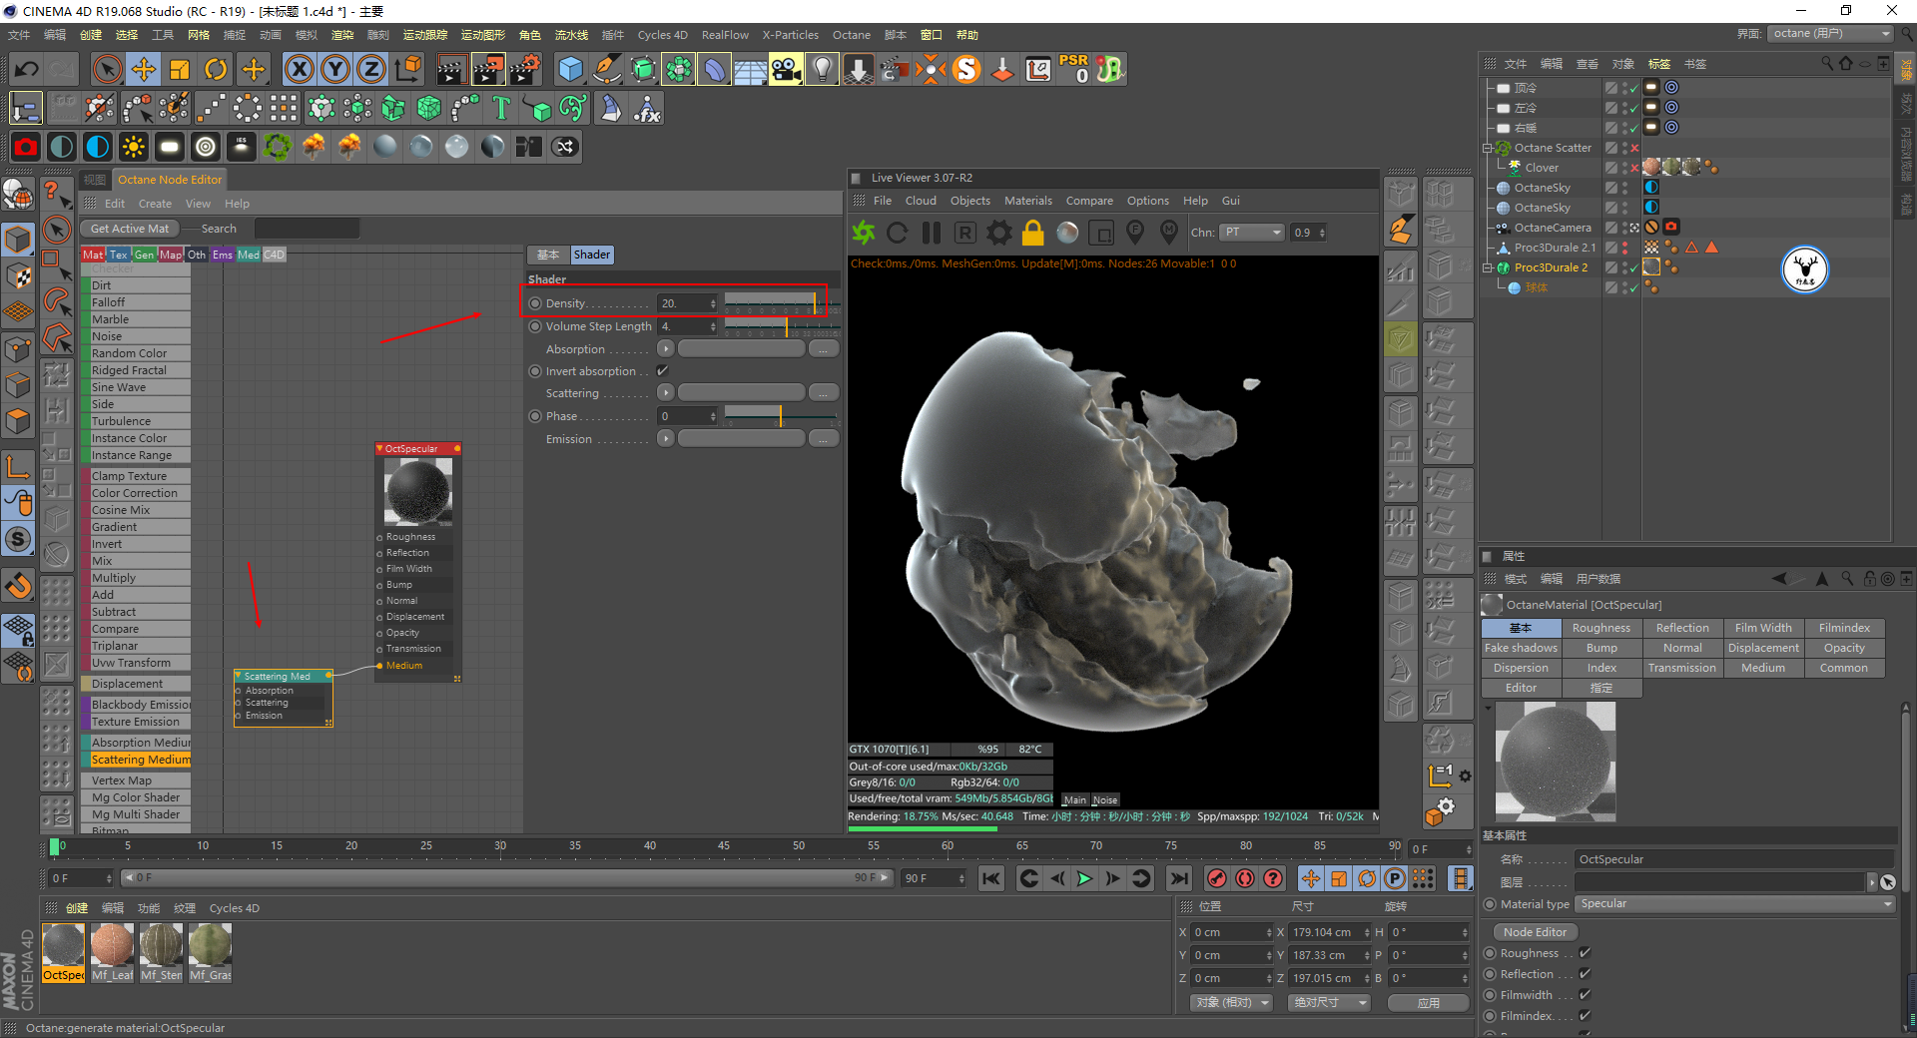Image resolution: width=1917 pixels, height=1038 pixels.
Task: Expand the Scattering texture arrow
Action: 665,393
